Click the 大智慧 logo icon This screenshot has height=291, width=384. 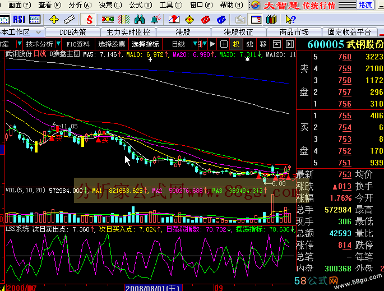pos(255,5)
